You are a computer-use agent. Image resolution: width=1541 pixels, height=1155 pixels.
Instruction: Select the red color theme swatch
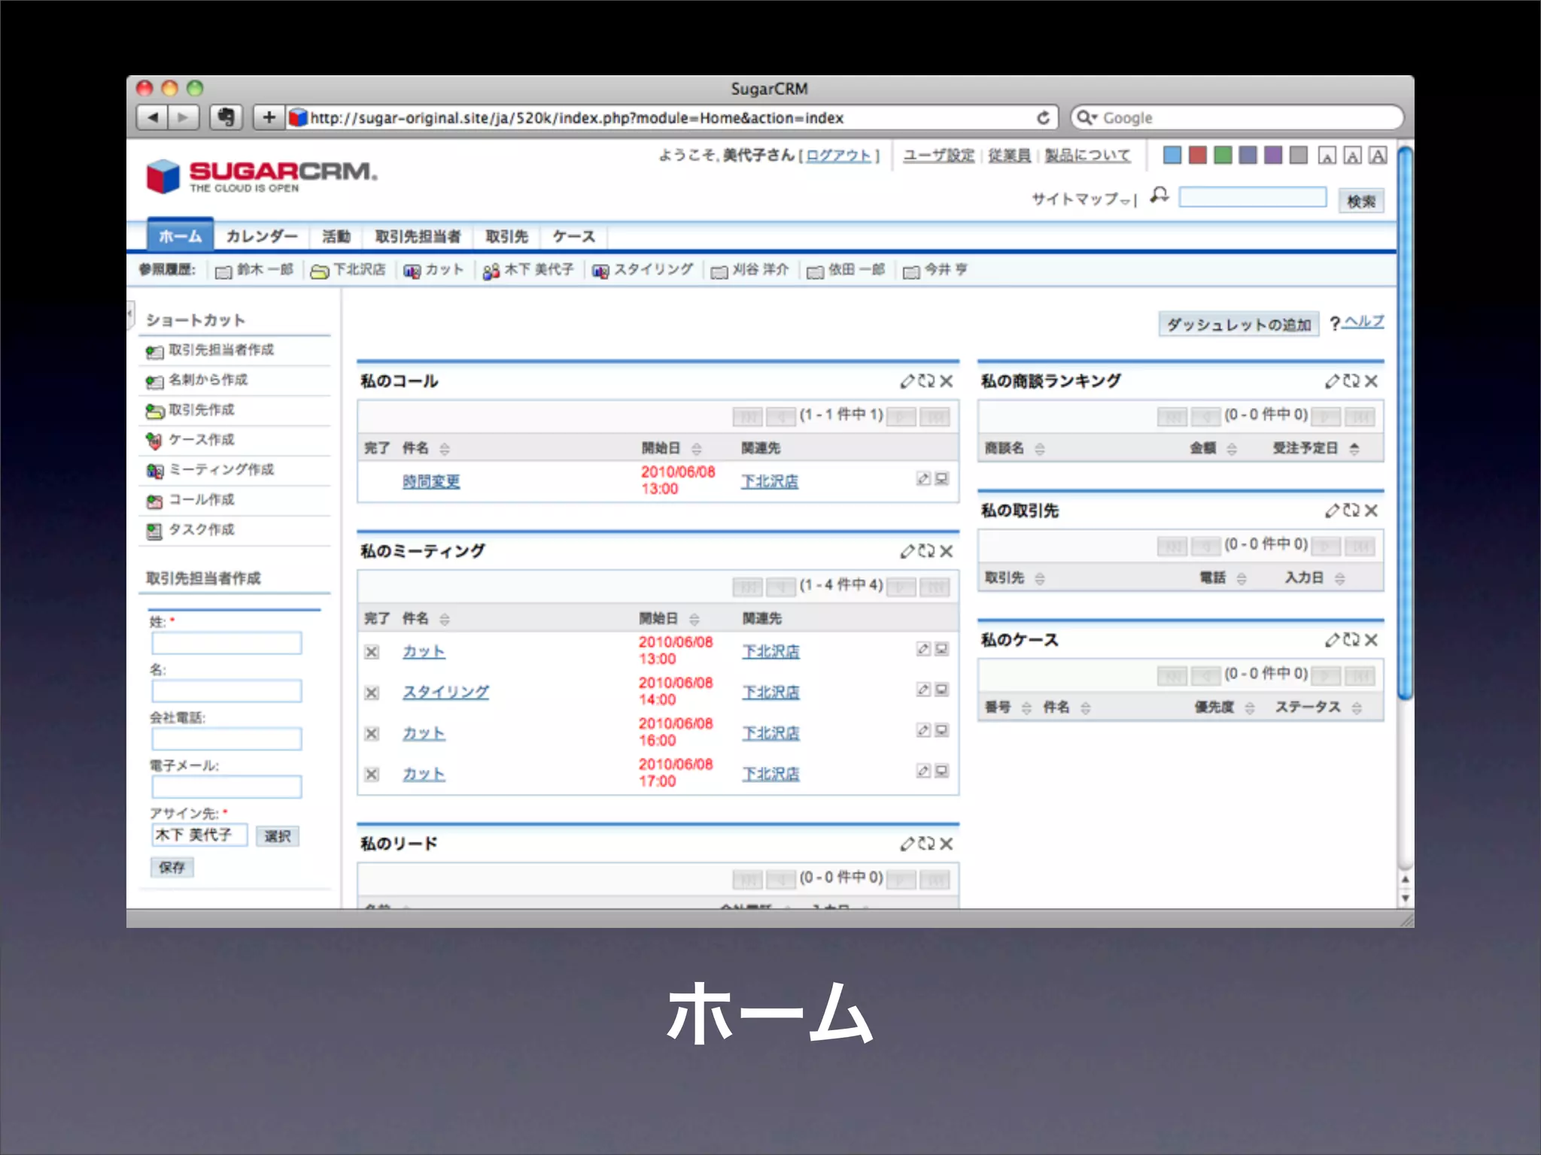tap(1197, 156)
